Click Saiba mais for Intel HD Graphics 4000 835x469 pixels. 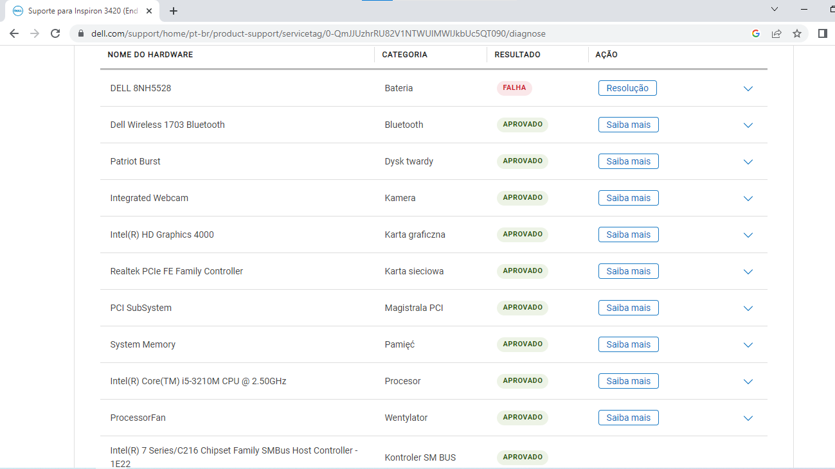[629, 234]
